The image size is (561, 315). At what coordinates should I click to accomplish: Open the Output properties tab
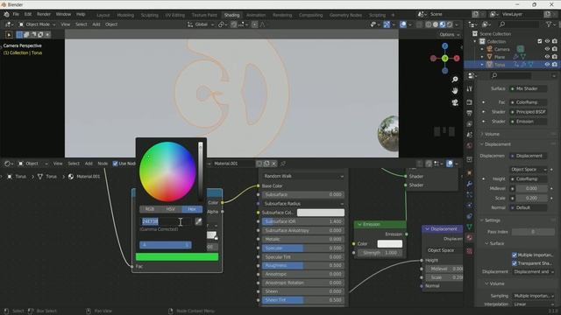click(x=470, y=113)
